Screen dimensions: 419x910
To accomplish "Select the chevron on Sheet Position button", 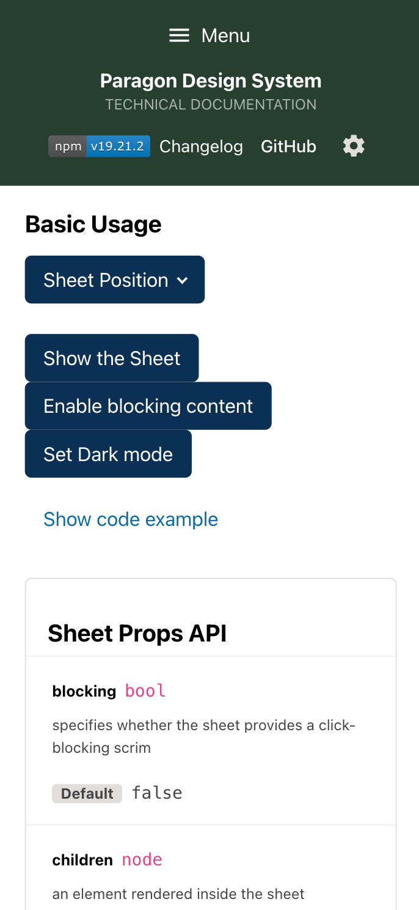I will pyautogui.click(x=183, y=279).
